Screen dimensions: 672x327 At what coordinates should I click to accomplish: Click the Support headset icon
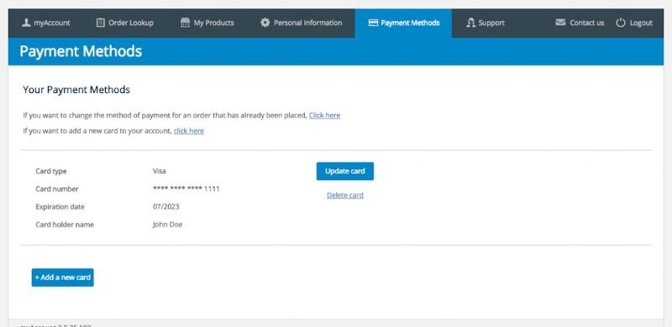click(x=471, y=23)
